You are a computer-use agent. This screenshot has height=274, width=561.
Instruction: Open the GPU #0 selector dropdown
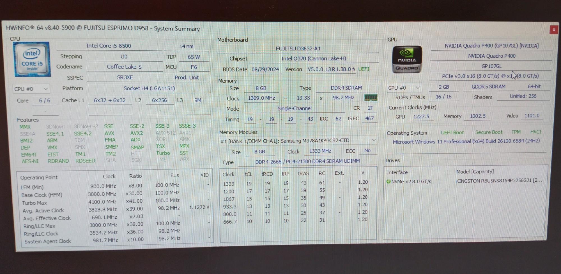click(404, 88)
